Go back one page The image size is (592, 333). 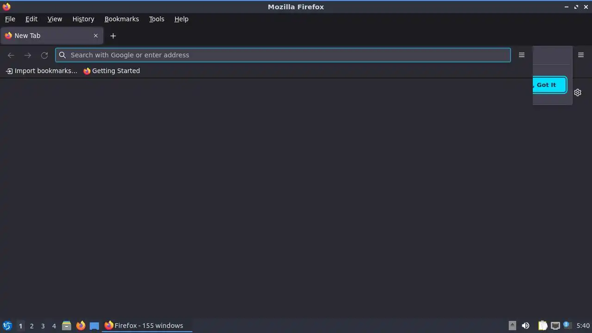pyautogui.click(x=11, y=55)
